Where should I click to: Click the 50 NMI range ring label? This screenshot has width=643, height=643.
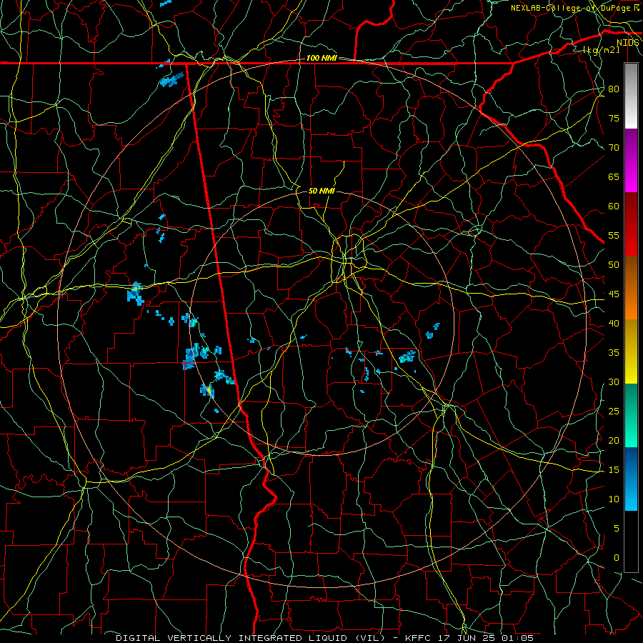click(x=321, y=191)
